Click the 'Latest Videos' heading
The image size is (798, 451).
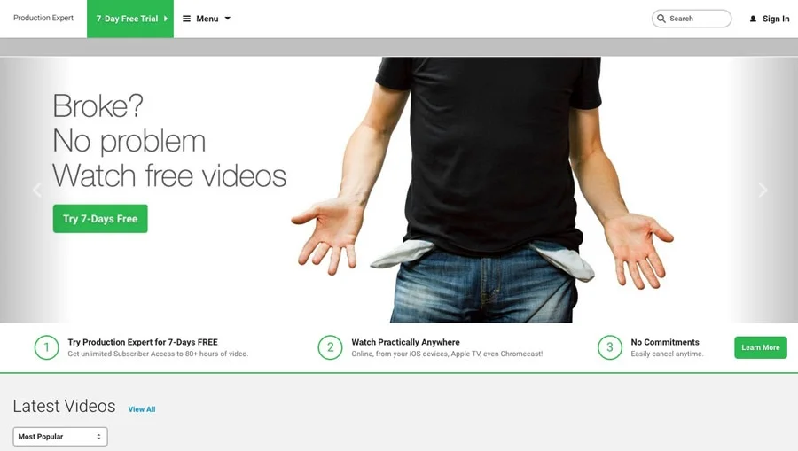(64, 406)
